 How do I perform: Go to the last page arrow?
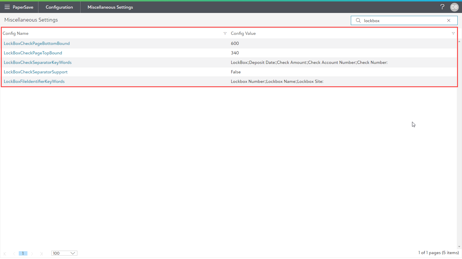41,254
